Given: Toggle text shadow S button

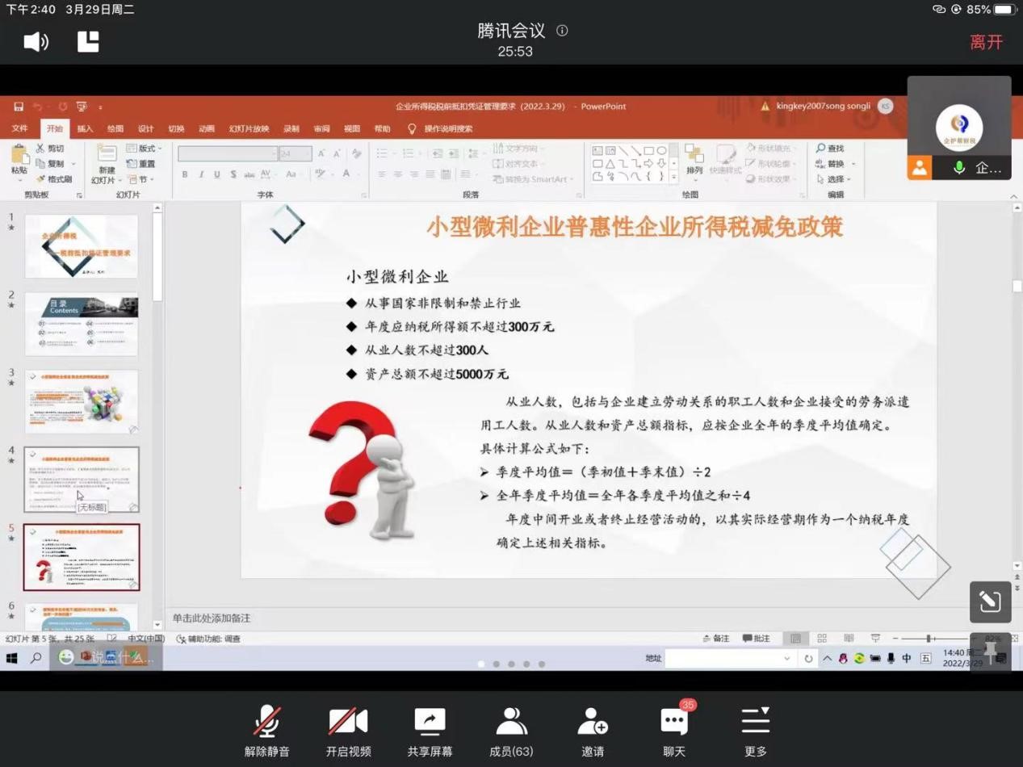Looking at the screenshot, I should pyautogui.click(x=233, y=174).
